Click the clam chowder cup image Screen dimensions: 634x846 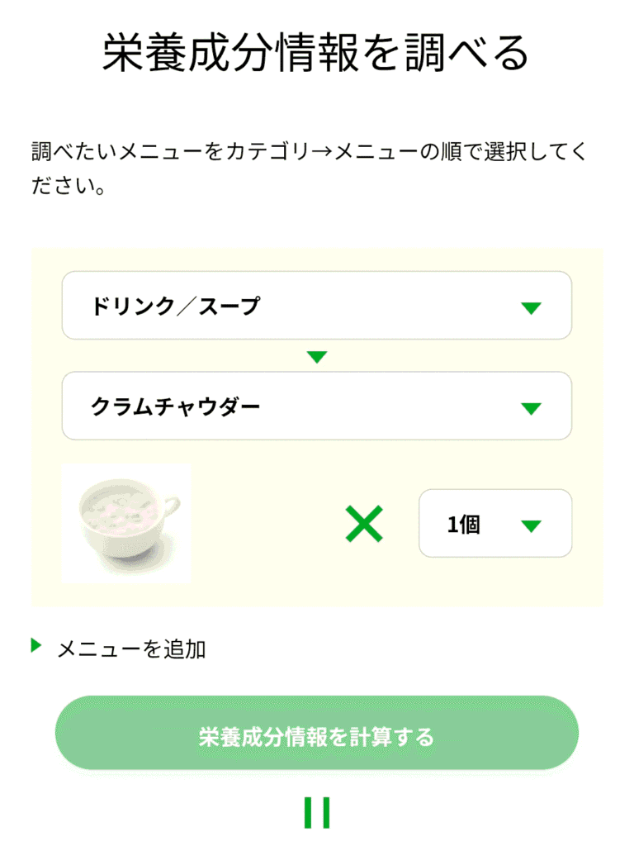(126, 524)
